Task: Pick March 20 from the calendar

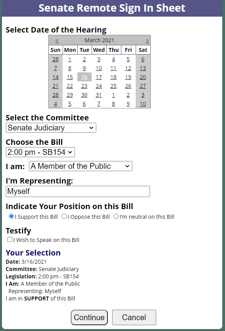Action: [142, 77]
